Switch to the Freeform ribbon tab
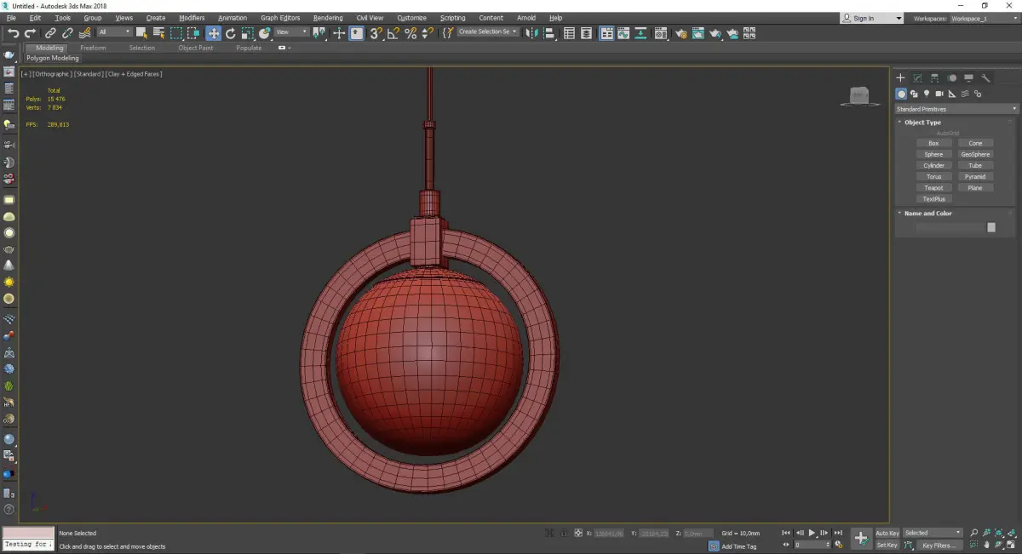 coord(93,48)
